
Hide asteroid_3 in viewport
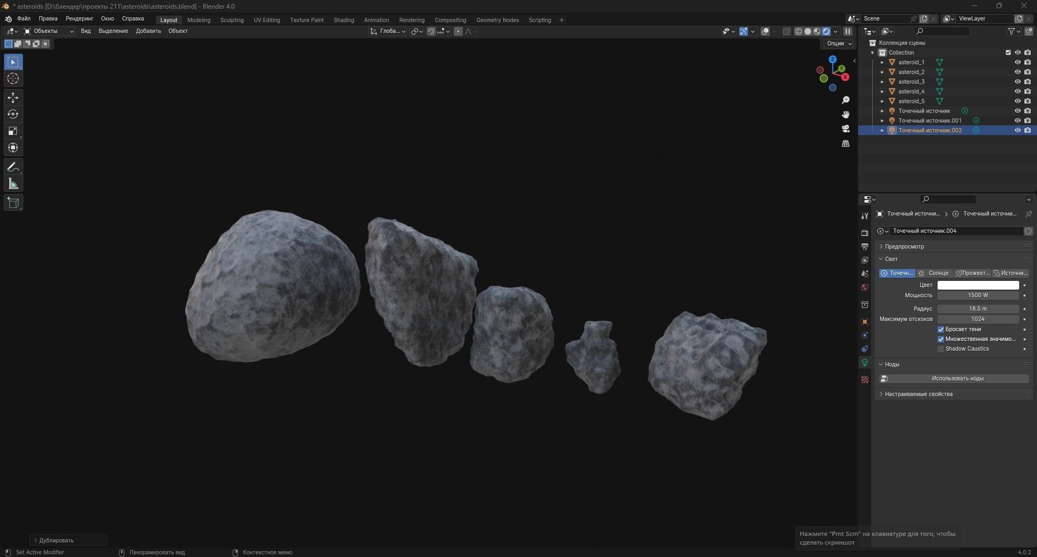pos(1018,82)
